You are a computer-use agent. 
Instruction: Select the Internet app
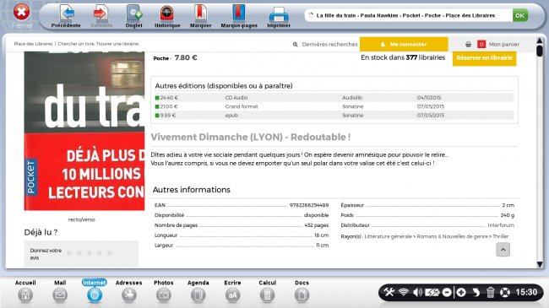click(95, 291)
